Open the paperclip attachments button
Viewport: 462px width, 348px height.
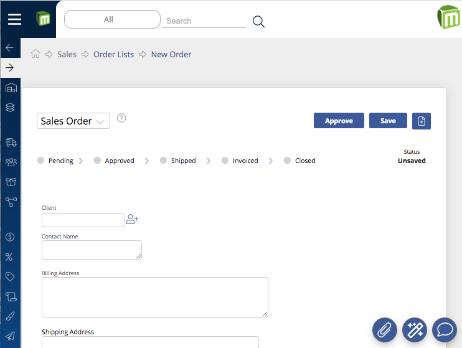385,329
